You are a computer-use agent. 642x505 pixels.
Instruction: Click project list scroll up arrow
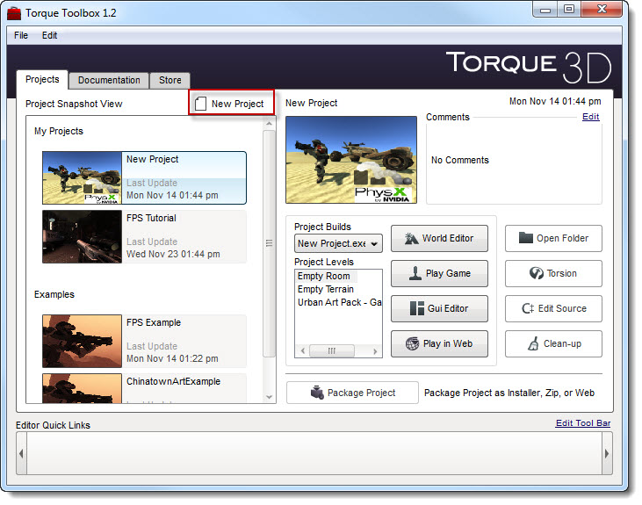coord(269,123)
